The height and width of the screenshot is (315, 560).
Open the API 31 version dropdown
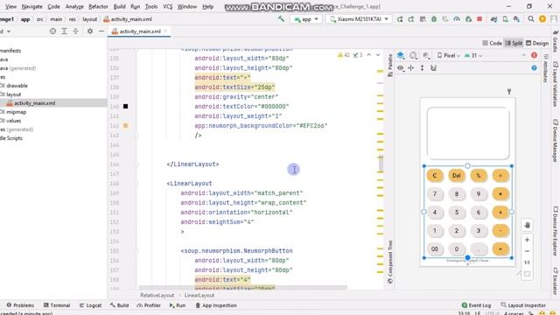(473, 55)
